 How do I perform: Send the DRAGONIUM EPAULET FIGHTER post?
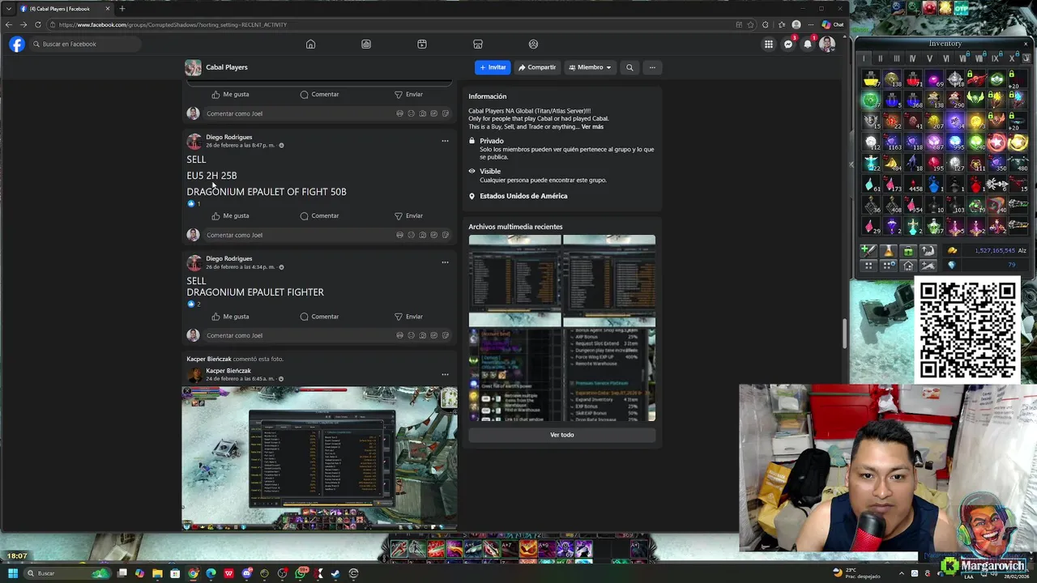point(408,317)
